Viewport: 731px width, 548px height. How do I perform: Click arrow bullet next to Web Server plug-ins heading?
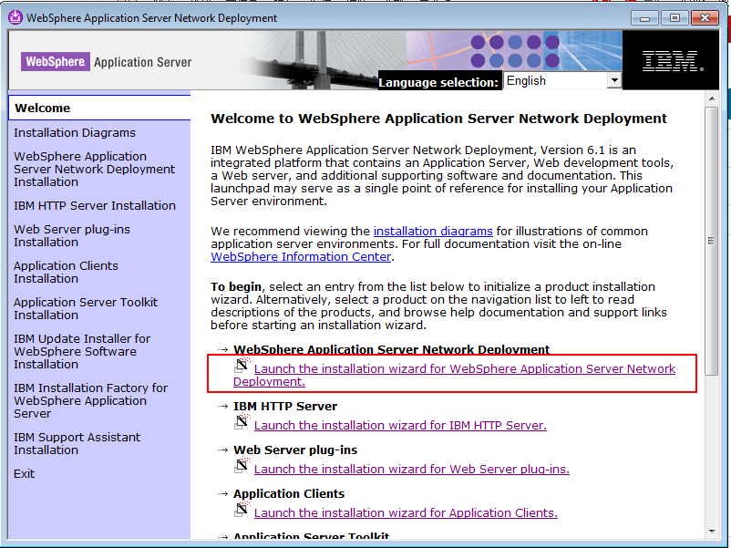click(222, 450)
